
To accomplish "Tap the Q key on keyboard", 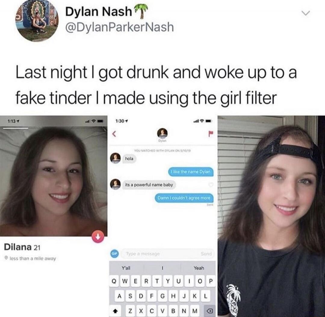I will [x=114, y=281].
